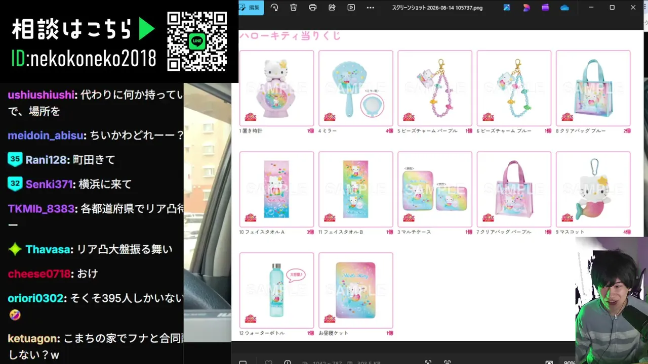Click the 置き時計 clock product image
The height and width of the screenshot is (364, 648).
click(277, 88)
